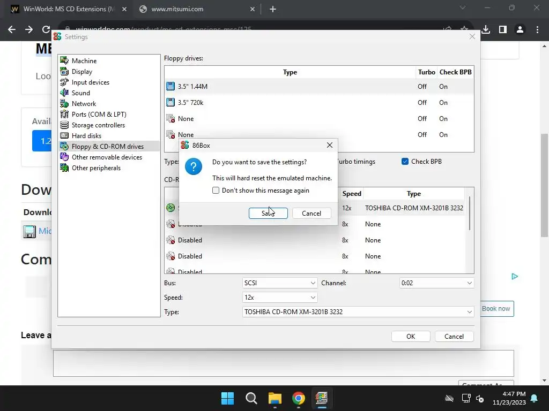Switch to WinWorld MS CD Extensions tab

coord(69,9)
